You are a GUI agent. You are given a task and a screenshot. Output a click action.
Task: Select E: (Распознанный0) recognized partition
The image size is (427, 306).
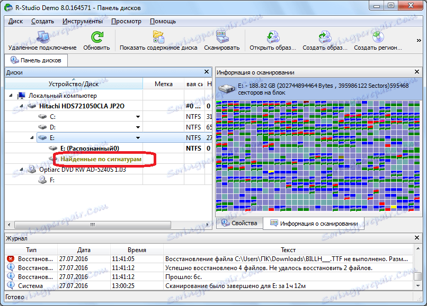(90, 149)
